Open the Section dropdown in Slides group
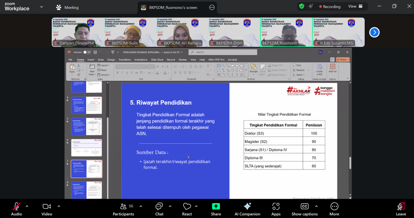414x218 pixels. click(104, 75)
